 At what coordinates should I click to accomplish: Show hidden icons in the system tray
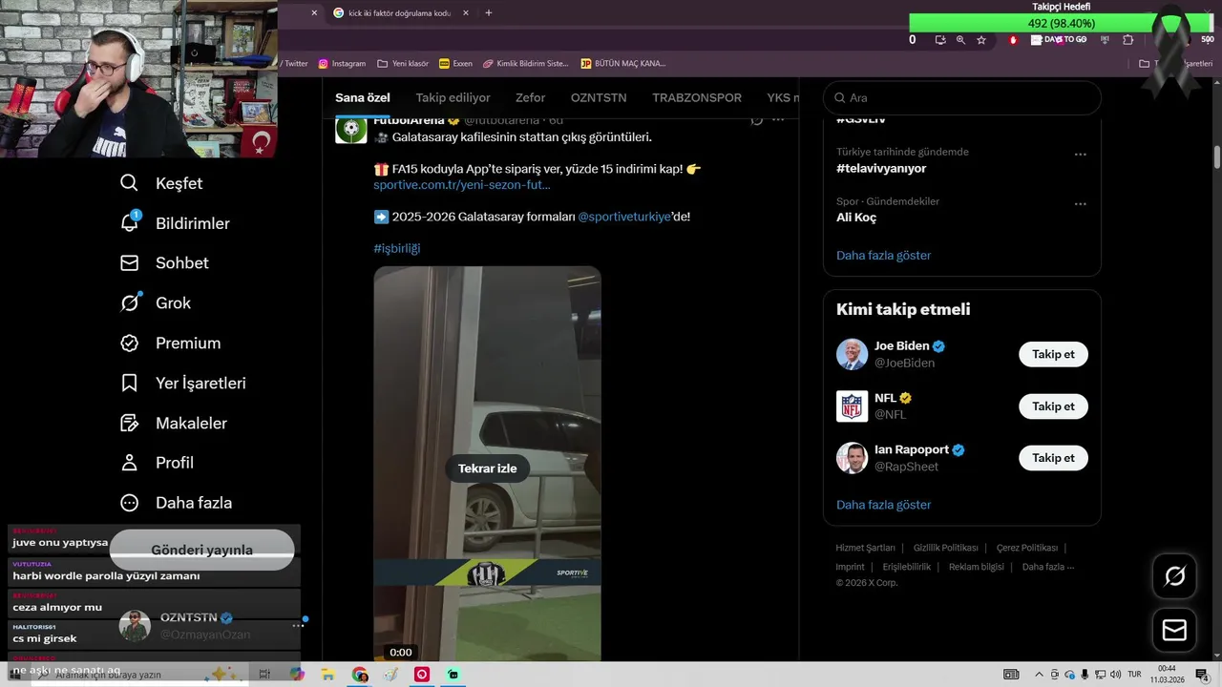click(1039, 675)
